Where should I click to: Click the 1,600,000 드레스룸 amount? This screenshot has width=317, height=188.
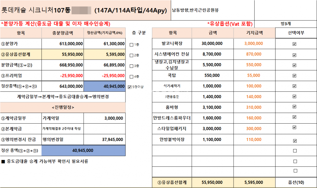point(213,118)
